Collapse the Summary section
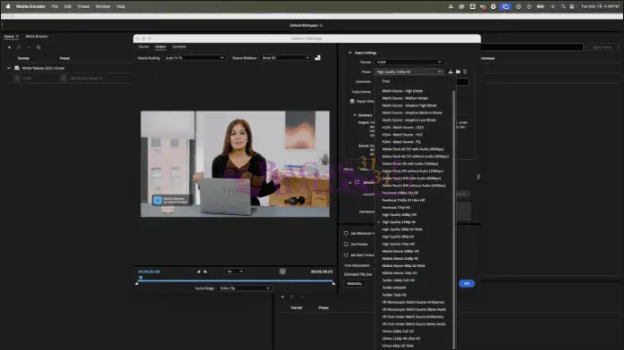This screenshot has height=350, width=624. pyautogui.click(x=355, y=115)
